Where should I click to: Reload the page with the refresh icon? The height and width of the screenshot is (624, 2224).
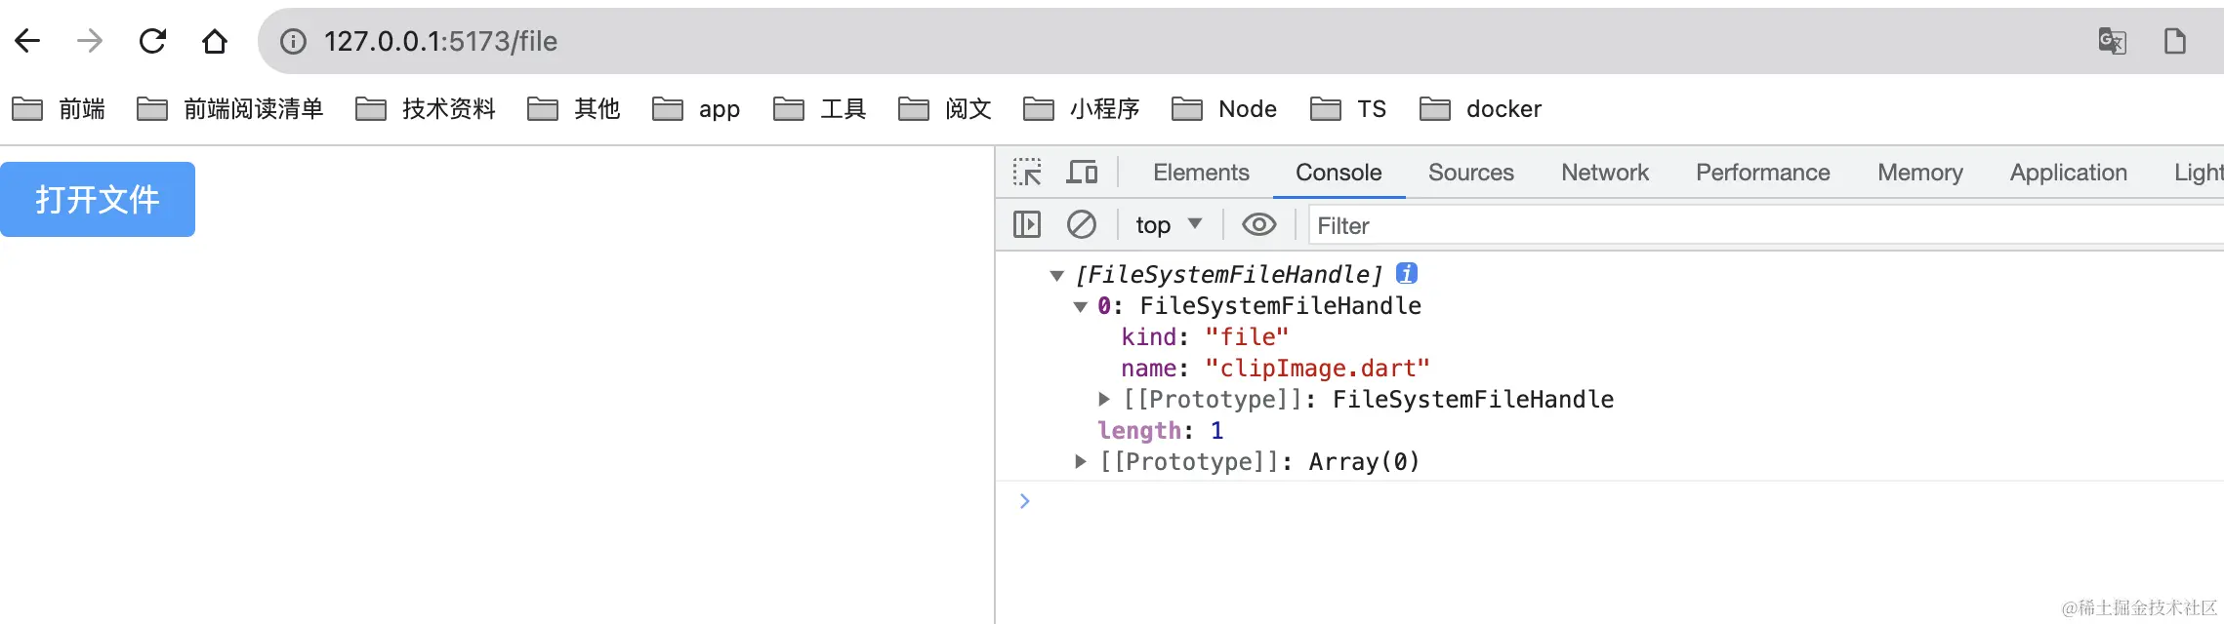tap(152, 41)
